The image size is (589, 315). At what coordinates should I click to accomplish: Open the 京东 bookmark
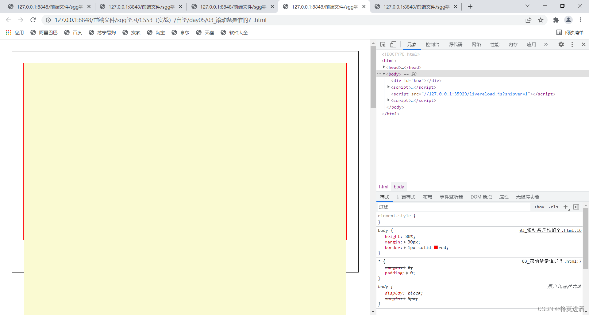(180, 32)
